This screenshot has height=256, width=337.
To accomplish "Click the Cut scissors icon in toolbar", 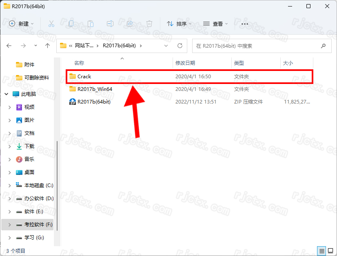I will point(51,24).
